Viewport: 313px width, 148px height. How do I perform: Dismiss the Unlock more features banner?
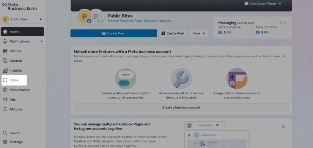tap(285, 56)
